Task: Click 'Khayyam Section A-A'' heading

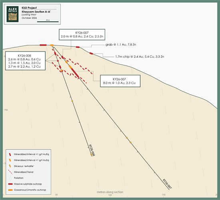Action: pos(36,12)
